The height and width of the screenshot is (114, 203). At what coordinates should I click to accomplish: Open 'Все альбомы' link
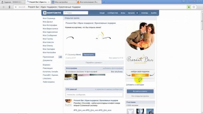click(117, 72)
